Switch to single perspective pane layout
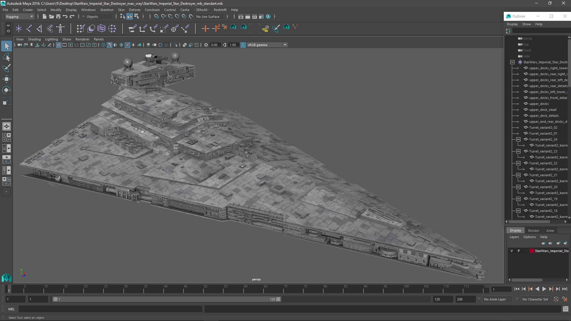Image resolution: width=571 pixels, height=321 pixels. coord(7,126)
